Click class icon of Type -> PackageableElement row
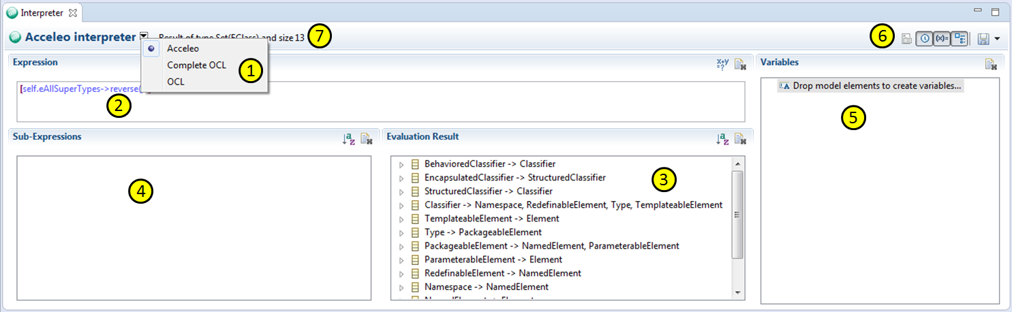The image size is (1012, 312). coord(415,232)
